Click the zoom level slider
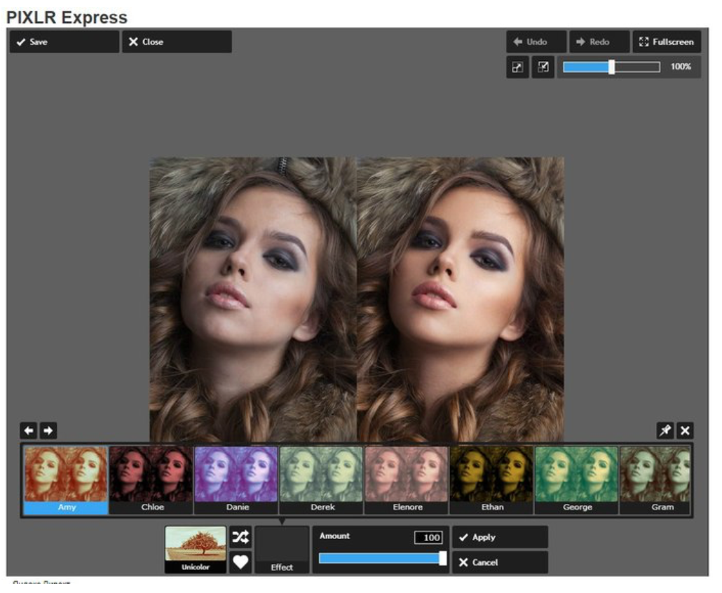This screenshot has height=593, width=722. click(x=611, y=67)
